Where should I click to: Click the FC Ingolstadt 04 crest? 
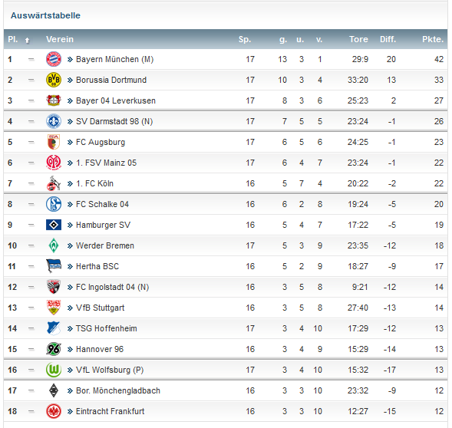[54, 287]
